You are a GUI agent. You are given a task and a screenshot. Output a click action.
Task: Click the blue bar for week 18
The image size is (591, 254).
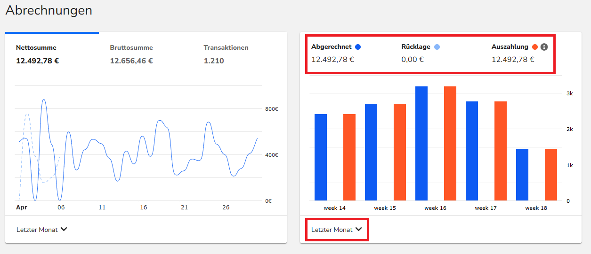[x=522, y=175]
